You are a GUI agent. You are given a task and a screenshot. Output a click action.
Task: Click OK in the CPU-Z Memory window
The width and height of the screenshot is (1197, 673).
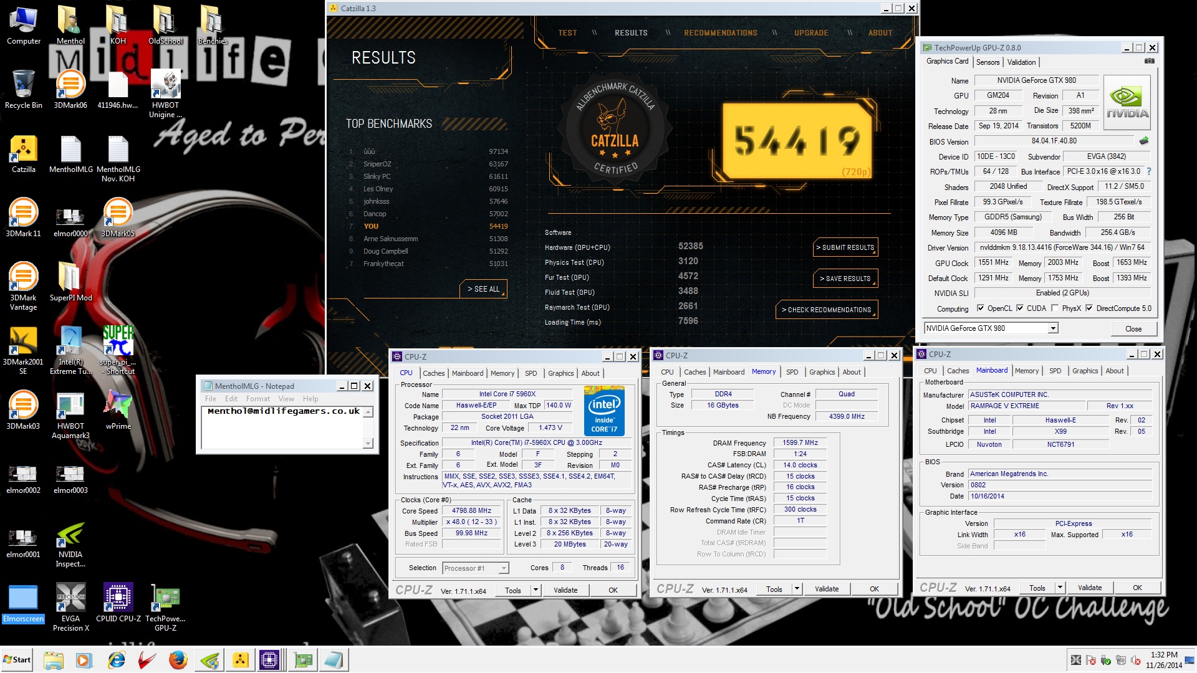[x=874, y=589]
